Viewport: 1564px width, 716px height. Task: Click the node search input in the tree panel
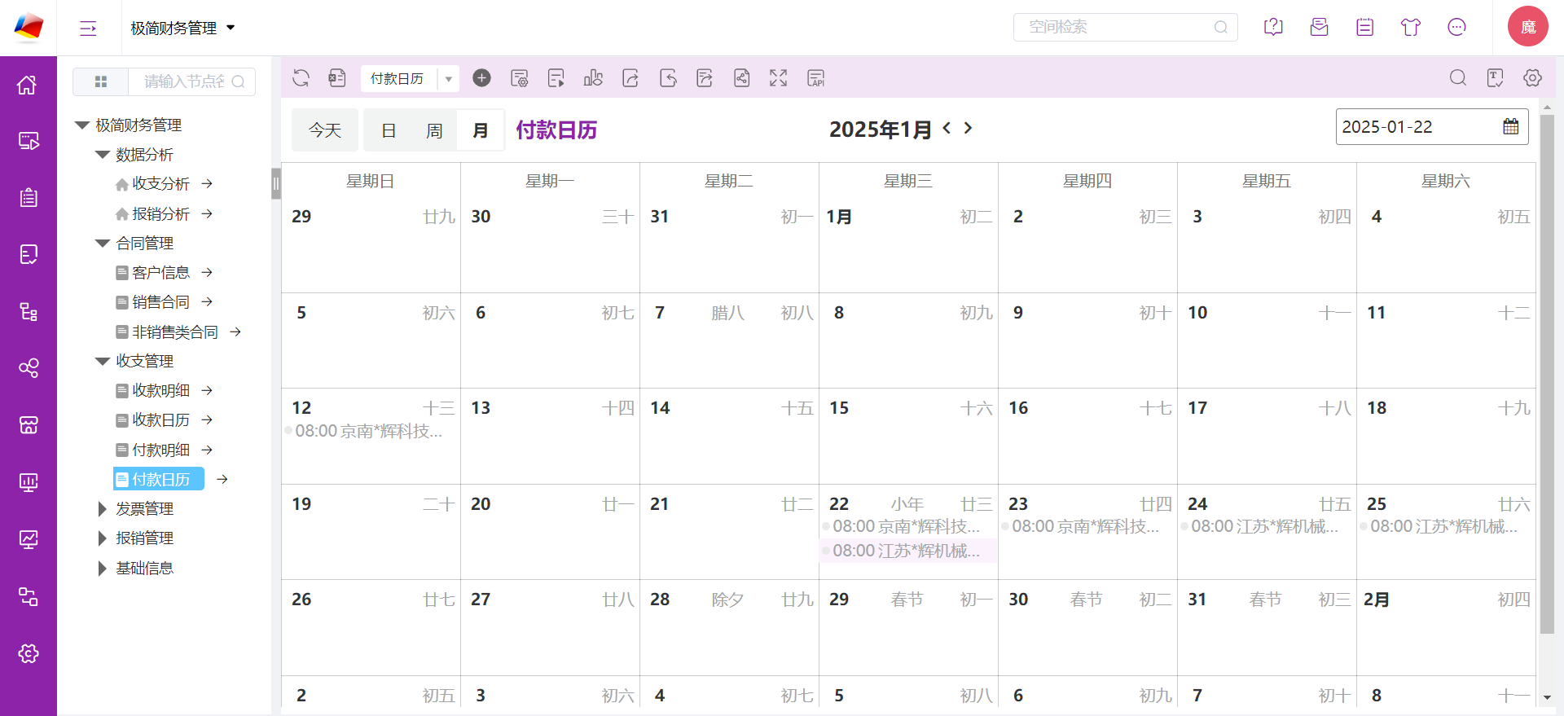point(192,81)
